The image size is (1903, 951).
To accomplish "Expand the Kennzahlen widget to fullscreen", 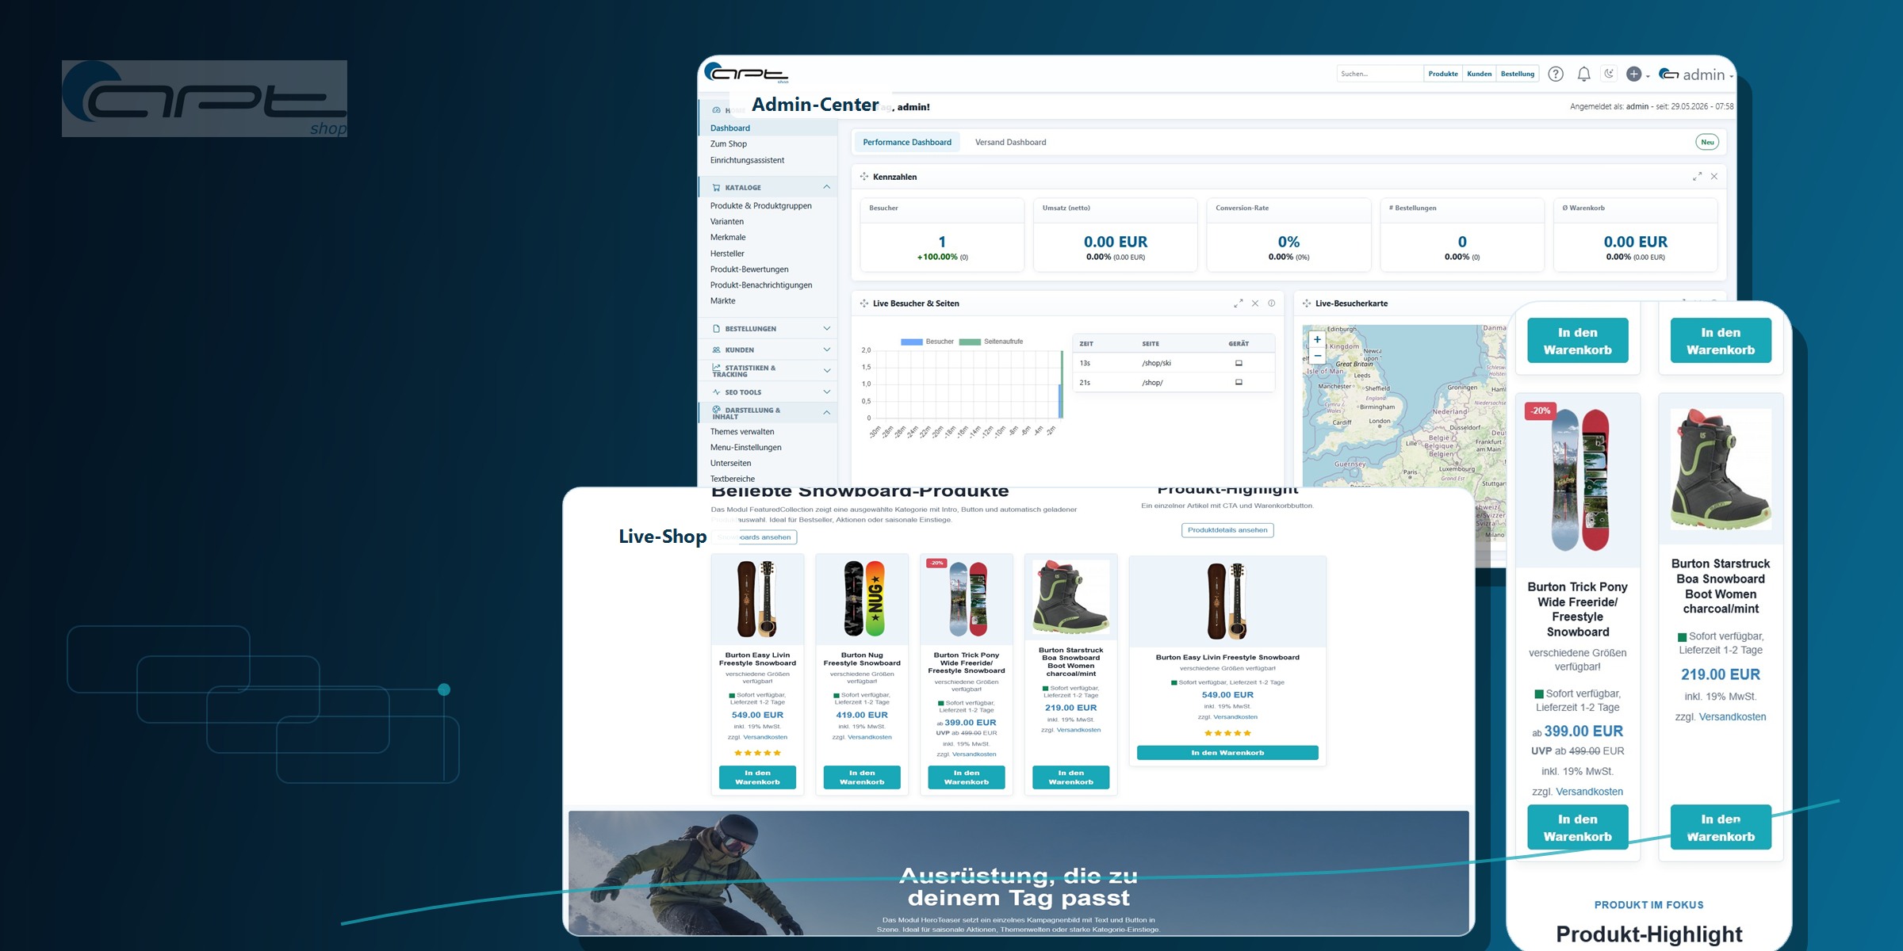I will point(1697,177).
